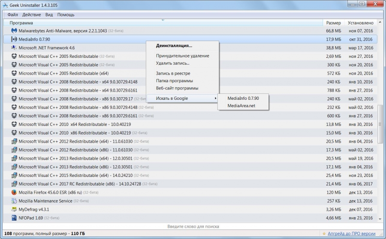This screenshot has height=239, width=386.
Task: Click icon of Visual C++ 2012 Redistributable (x86)
Action: coord(14,150)
